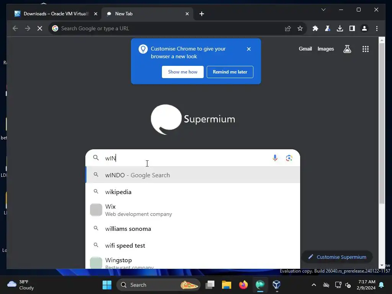Open File Explorer from the taskbar
Image resolution: width=392 pixels, height=294 pixels.
click(227, 285)
